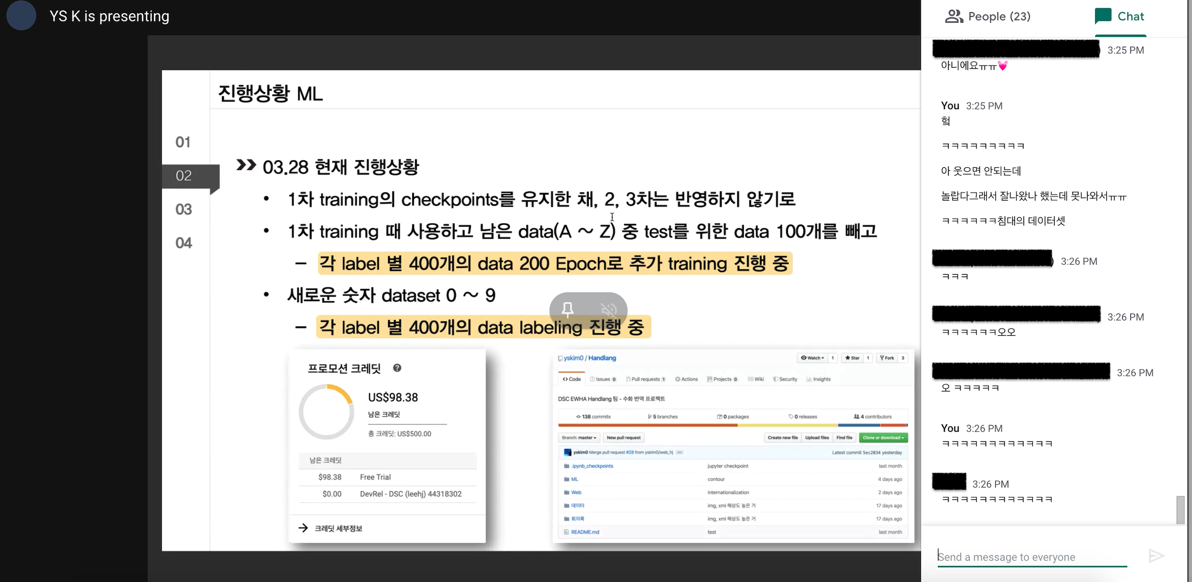
Task: Click the Chat bubble icon
Action: tap(1103, 16)
